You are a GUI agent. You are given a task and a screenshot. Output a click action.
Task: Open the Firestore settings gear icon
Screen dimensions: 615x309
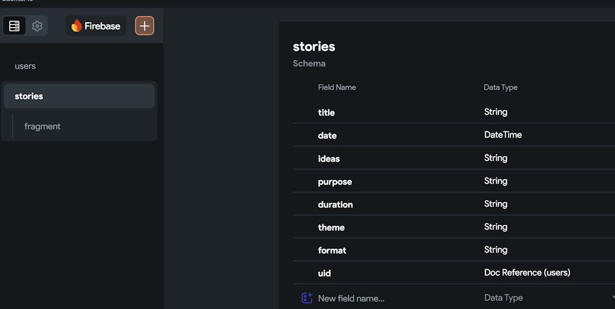[x=37, y=26]
